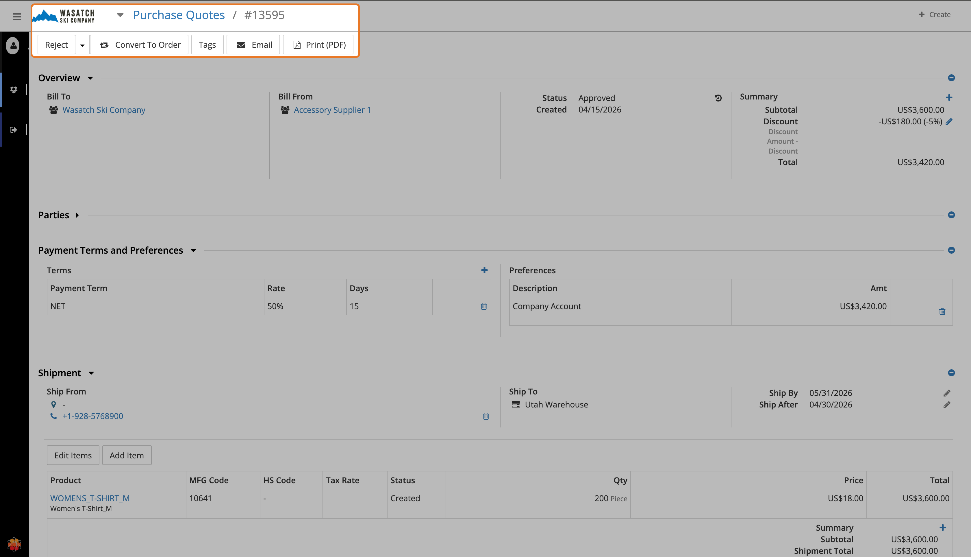Add a payment term with the plus icon

pyautogui.click(x=484, y=270)
